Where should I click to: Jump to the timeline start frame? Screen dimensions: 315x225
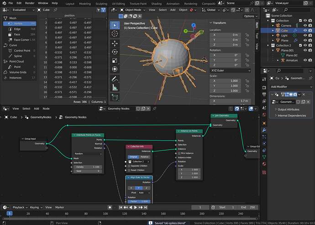pyautogui.click(x=121, y=207)
